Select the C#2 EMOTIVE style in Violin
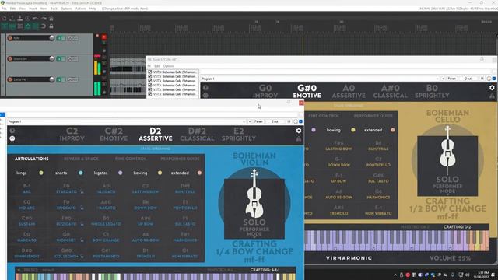The image size is (498, 280). pos(114,135)
